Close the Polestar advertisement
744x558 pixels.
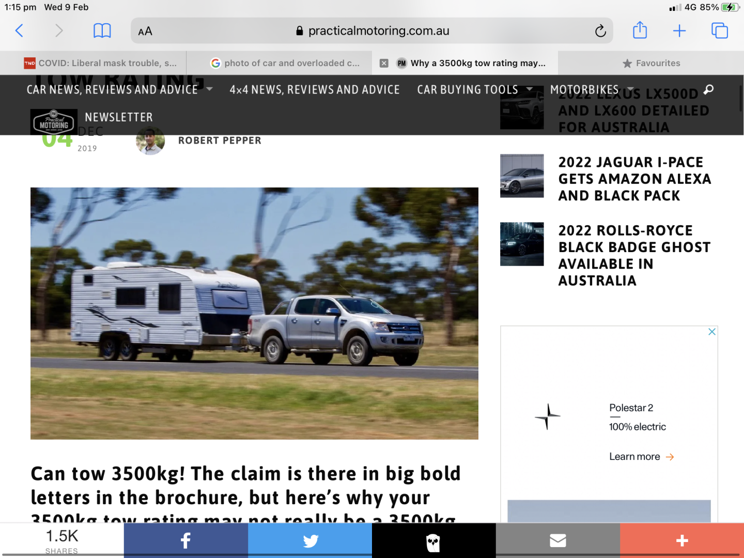pyautogui.click(x=712, y=332)
